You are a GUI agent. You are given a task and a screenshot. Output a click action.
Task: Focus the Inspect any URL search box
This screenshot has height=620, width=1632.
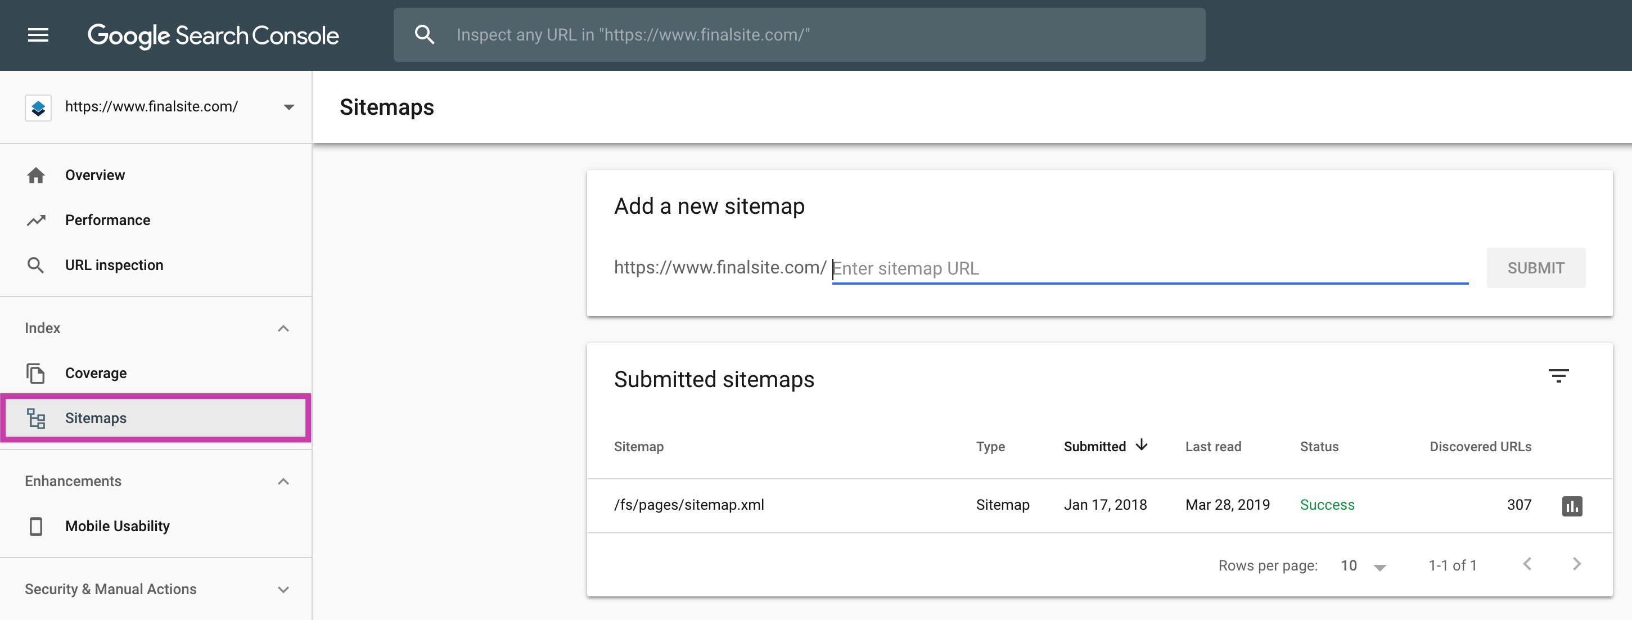coord(800,35)
